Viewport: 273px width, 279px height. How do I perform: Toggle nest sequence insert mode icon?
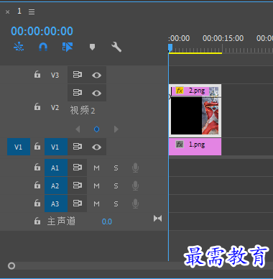19,47
